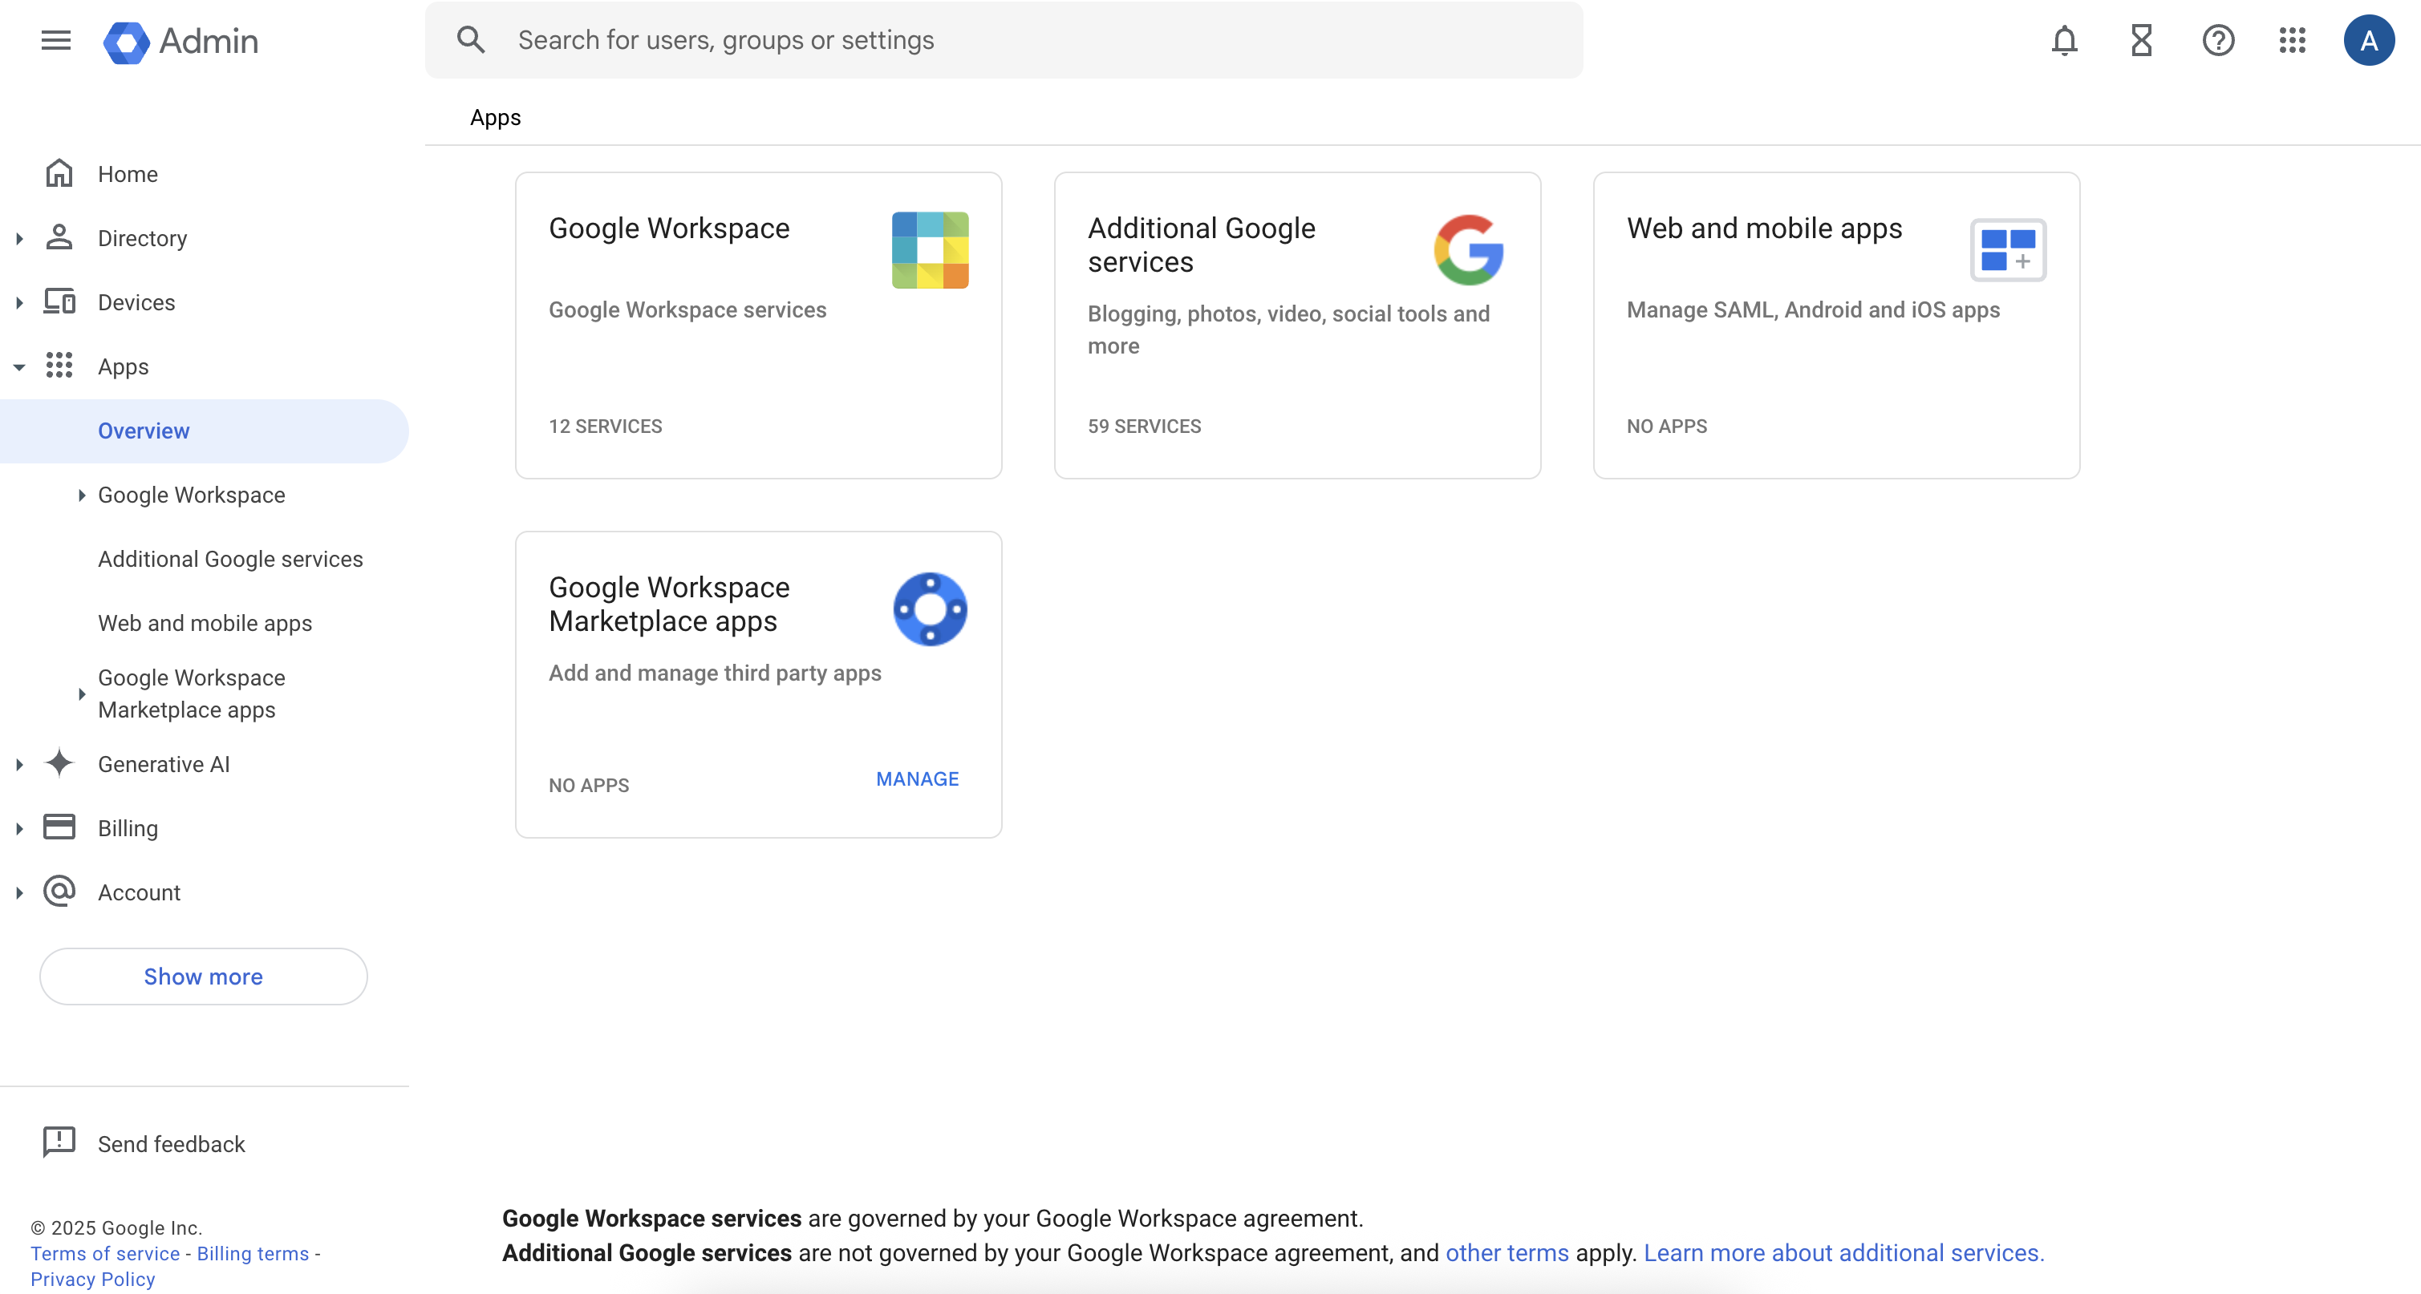Expand the Directory section arrow
Viewport: 2421px width, 1294px height.
coord(18,239)
